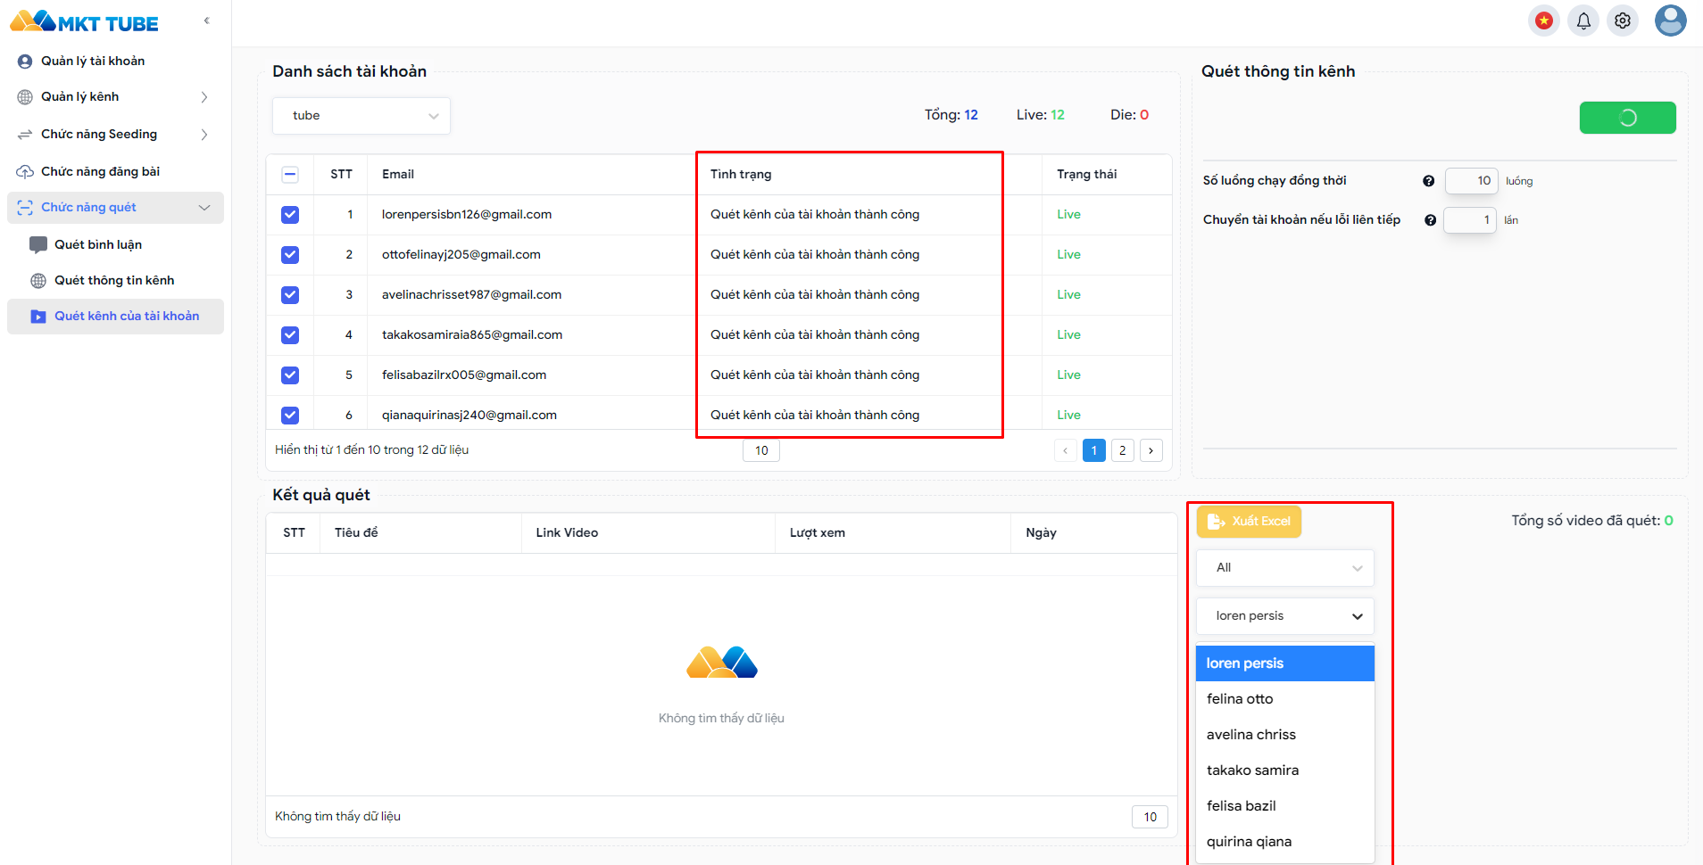
Task: Click page-size box in Kết quả quét footer
Action: pos(1151,818)
